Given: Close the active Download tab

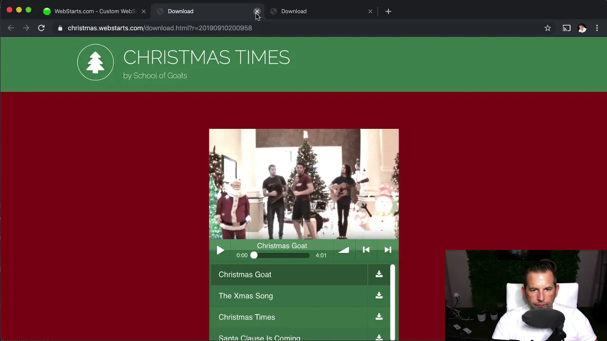Looking at the screenshot, I should [257, 11].
